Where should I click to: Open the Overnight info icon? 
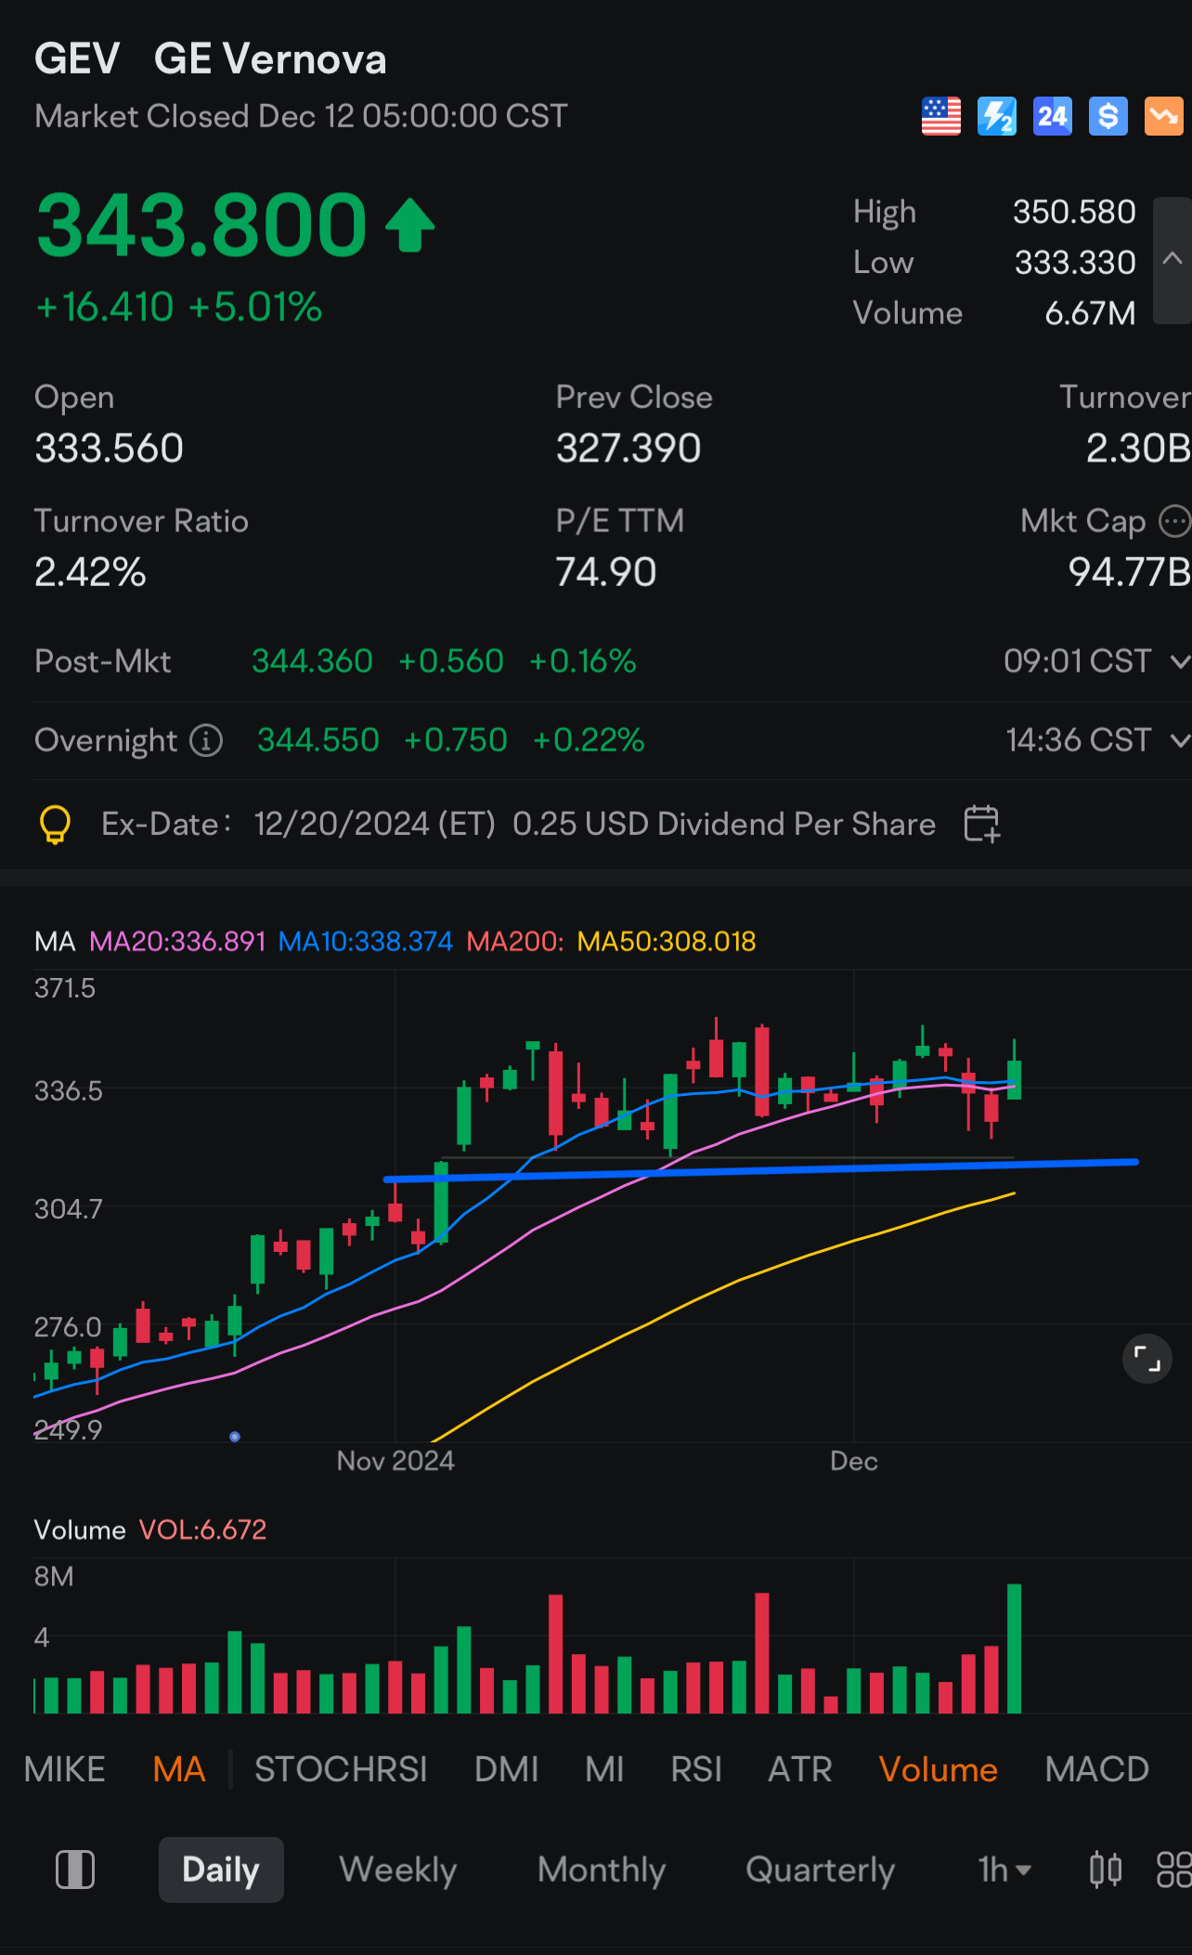click(x=206, y=740)
